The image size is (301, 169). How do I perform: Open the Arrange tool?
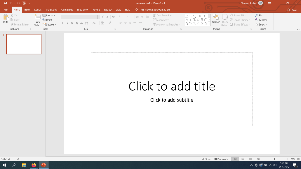[216, 20]
